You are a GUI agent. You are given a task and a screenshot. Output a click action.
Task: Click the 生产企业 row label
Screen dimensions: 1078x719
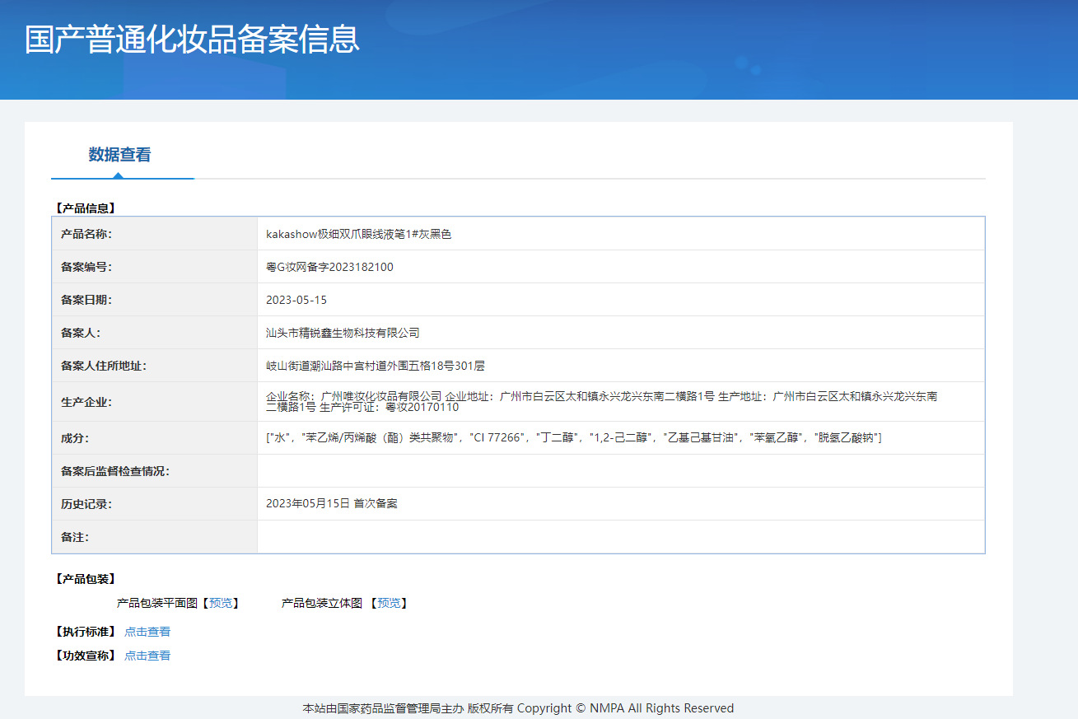(86, 402)
